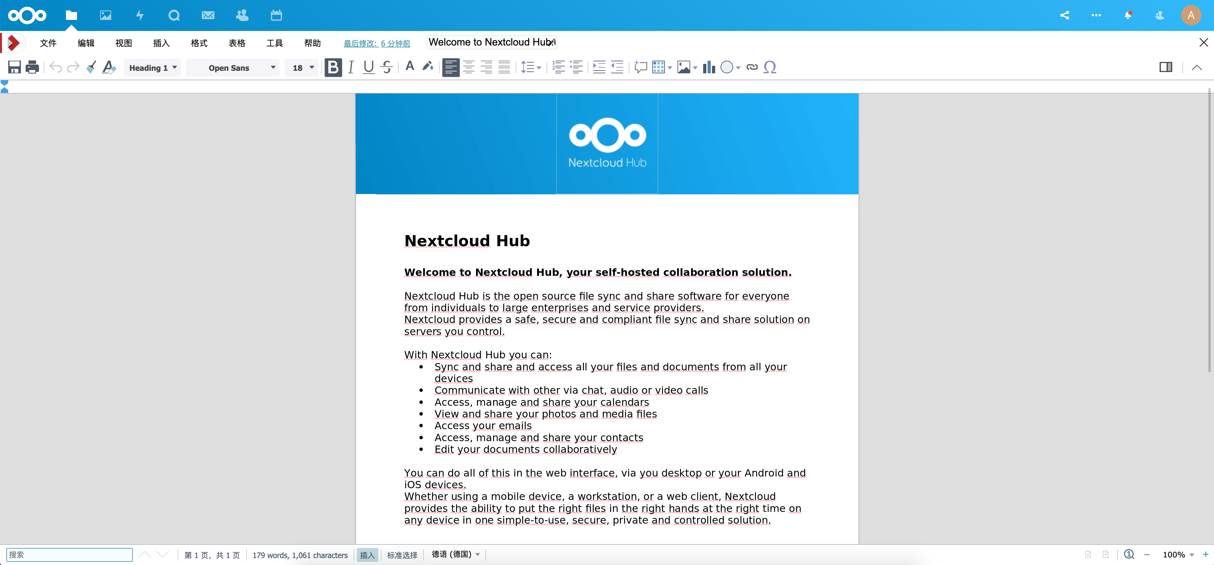Expand the insert table dropdown arrow

click(670, 68)
